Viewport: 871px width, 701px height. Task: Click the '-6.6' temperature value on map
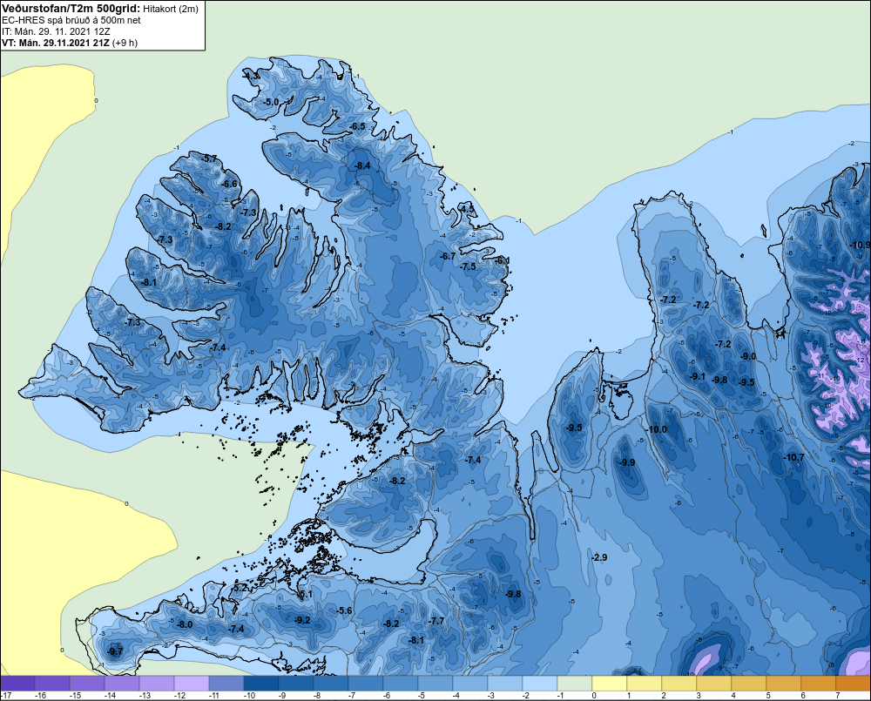tap(230, 184)
